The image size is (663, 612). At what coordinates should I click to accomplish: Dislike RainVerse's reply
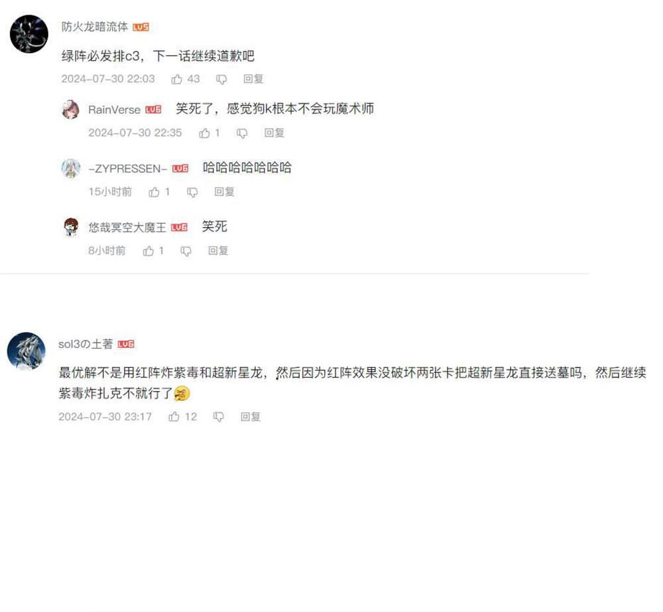tap(242, 133)
